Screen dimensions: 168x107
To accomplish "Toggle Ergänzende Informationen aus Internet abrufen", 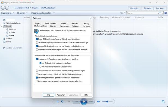I will click(x=37, y=59).
